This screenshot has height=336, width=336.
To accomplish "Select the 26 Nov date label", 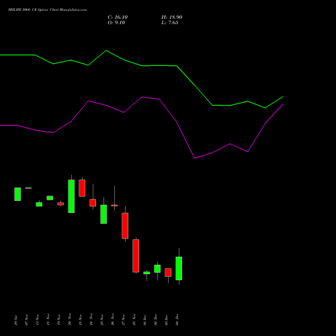I will tap(112, 320).
